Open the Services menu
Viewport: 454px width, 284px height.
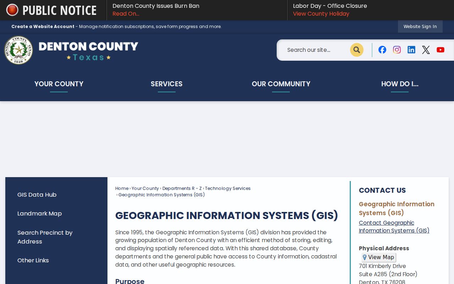[x=167, y=84]
